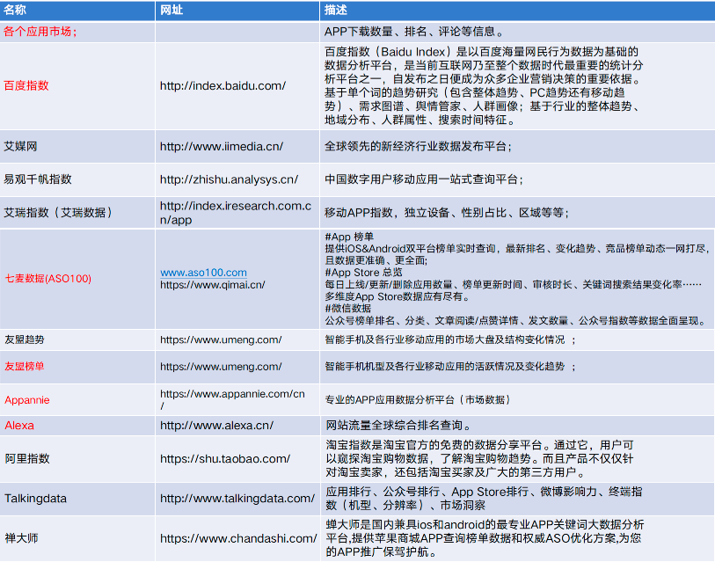This screenshot has width=715, height=562.
Task: Click the index.iresearch.com.cn URL
Action: tap(235, 207)
